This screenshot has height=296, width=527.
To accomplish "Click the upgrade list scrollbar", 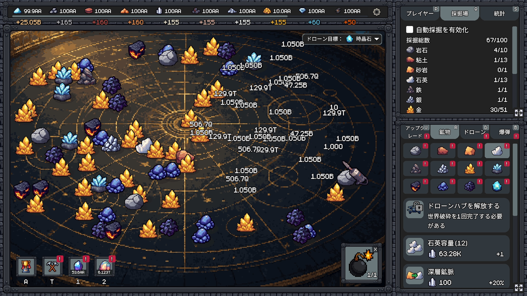I will coord(515,180).
